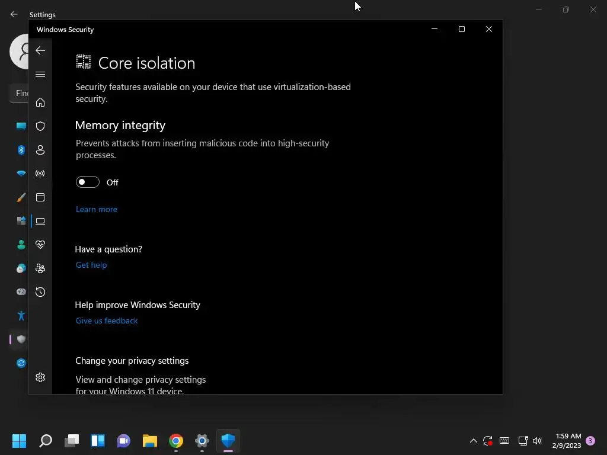
Task: Go back in Windows Security
Action: point(40,50)
